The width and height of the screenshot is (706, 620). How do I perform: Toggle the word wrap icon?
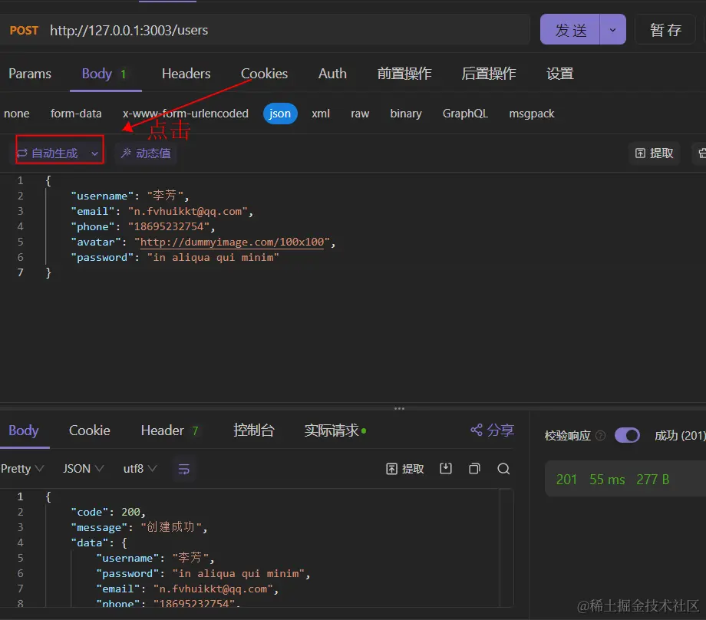pos(183,469)
